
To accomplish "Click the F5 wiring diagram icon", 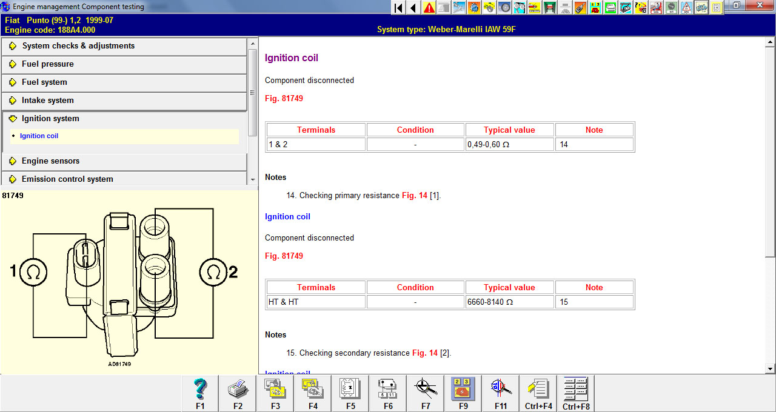I will coord(350,393).
